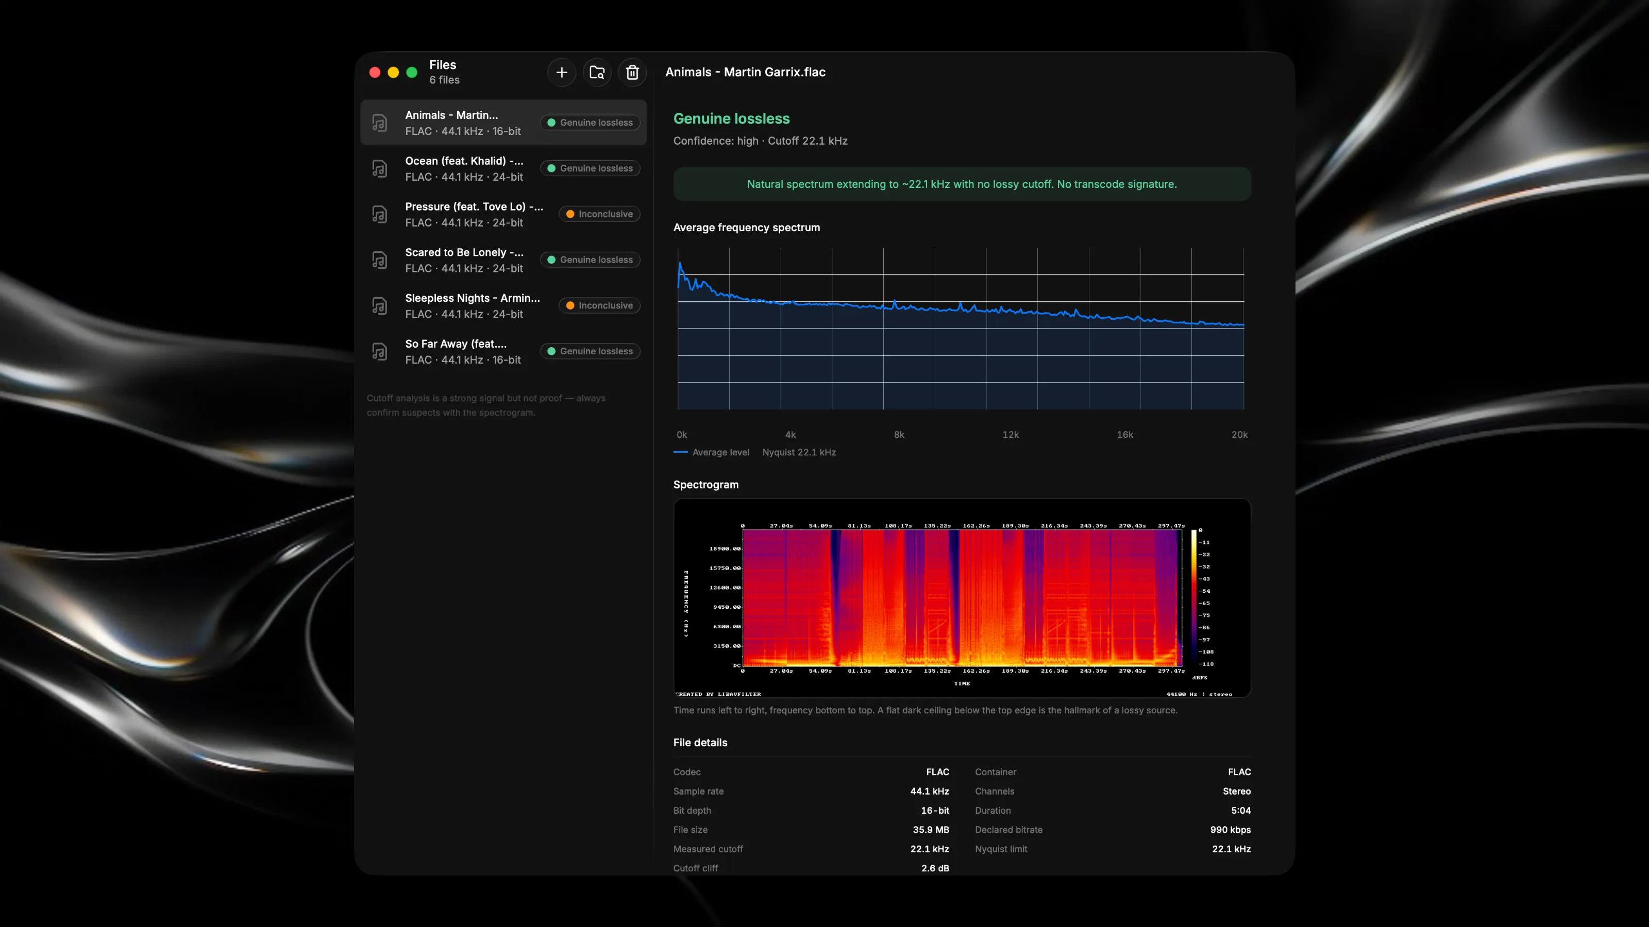Viewport: 1649px width, 927px height.
Task: Click the Inconclusive badge on Sleepless Nights
Action: pos(600,306)
